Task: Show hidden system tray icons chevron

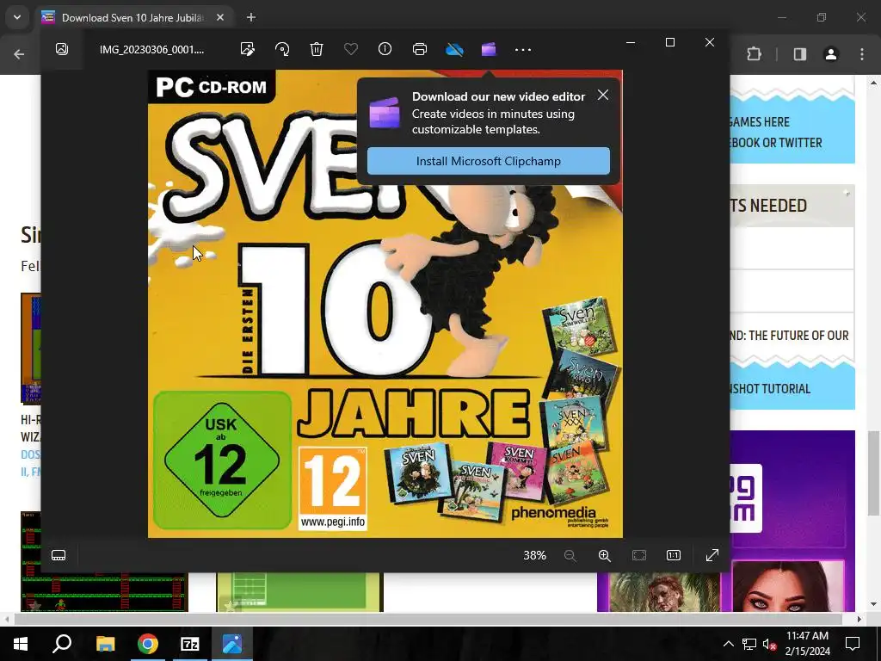Action: pos(728,644)
